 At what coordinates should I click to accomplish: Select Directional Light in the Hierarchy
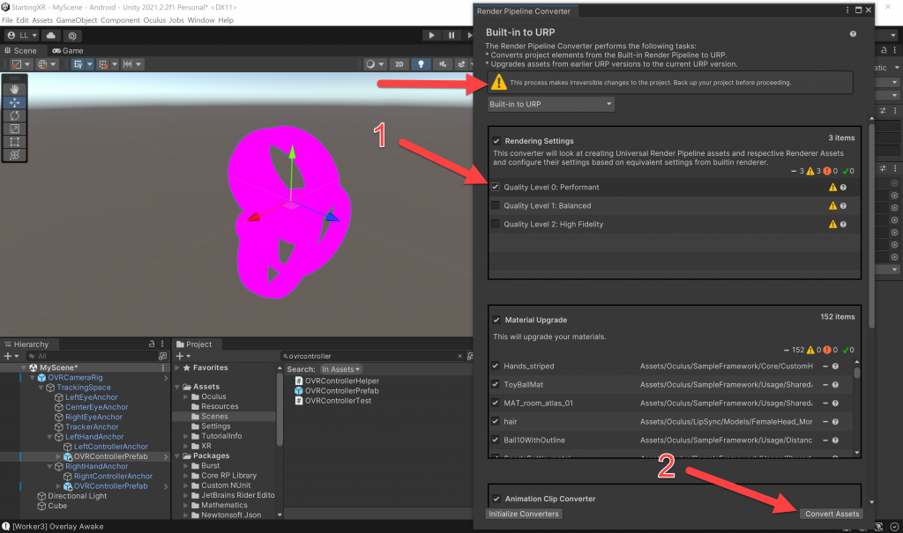click(78, 496)
